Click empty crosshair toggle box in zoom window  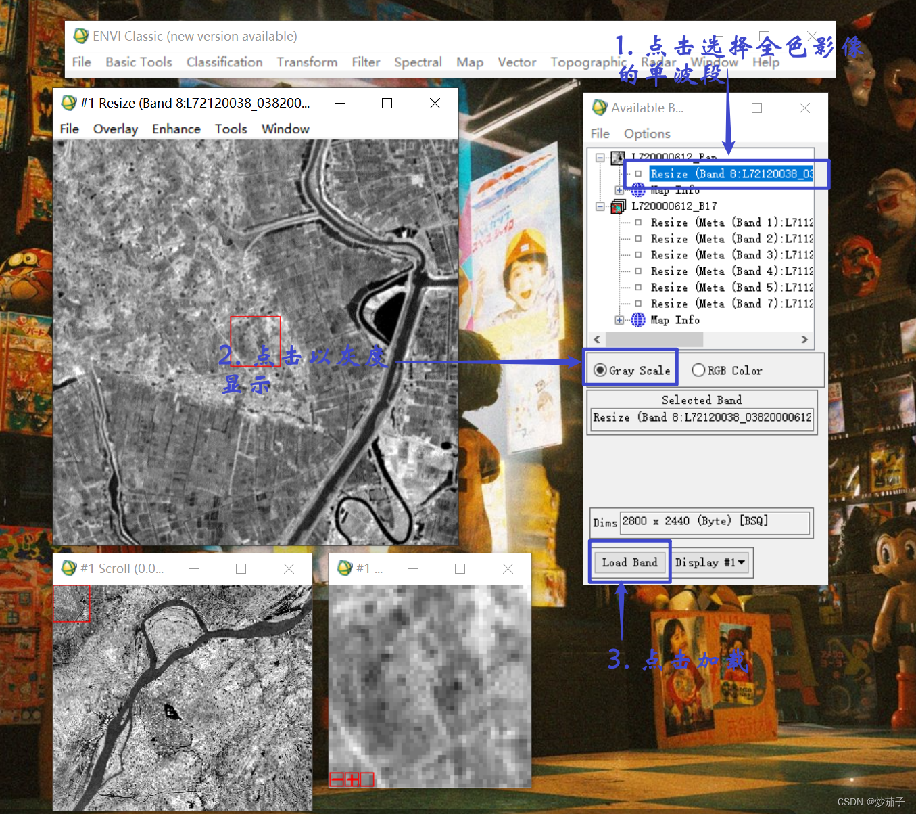366,779
